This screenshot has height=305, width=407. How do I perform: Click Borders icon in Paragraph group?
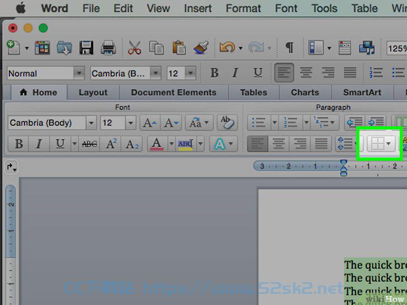[377, 144]
